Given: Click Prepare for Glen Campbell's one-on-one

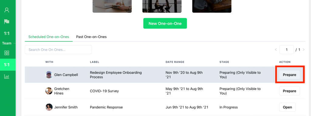Looking at the screenshot, I should pyautogui.click(x=289, y=75).
